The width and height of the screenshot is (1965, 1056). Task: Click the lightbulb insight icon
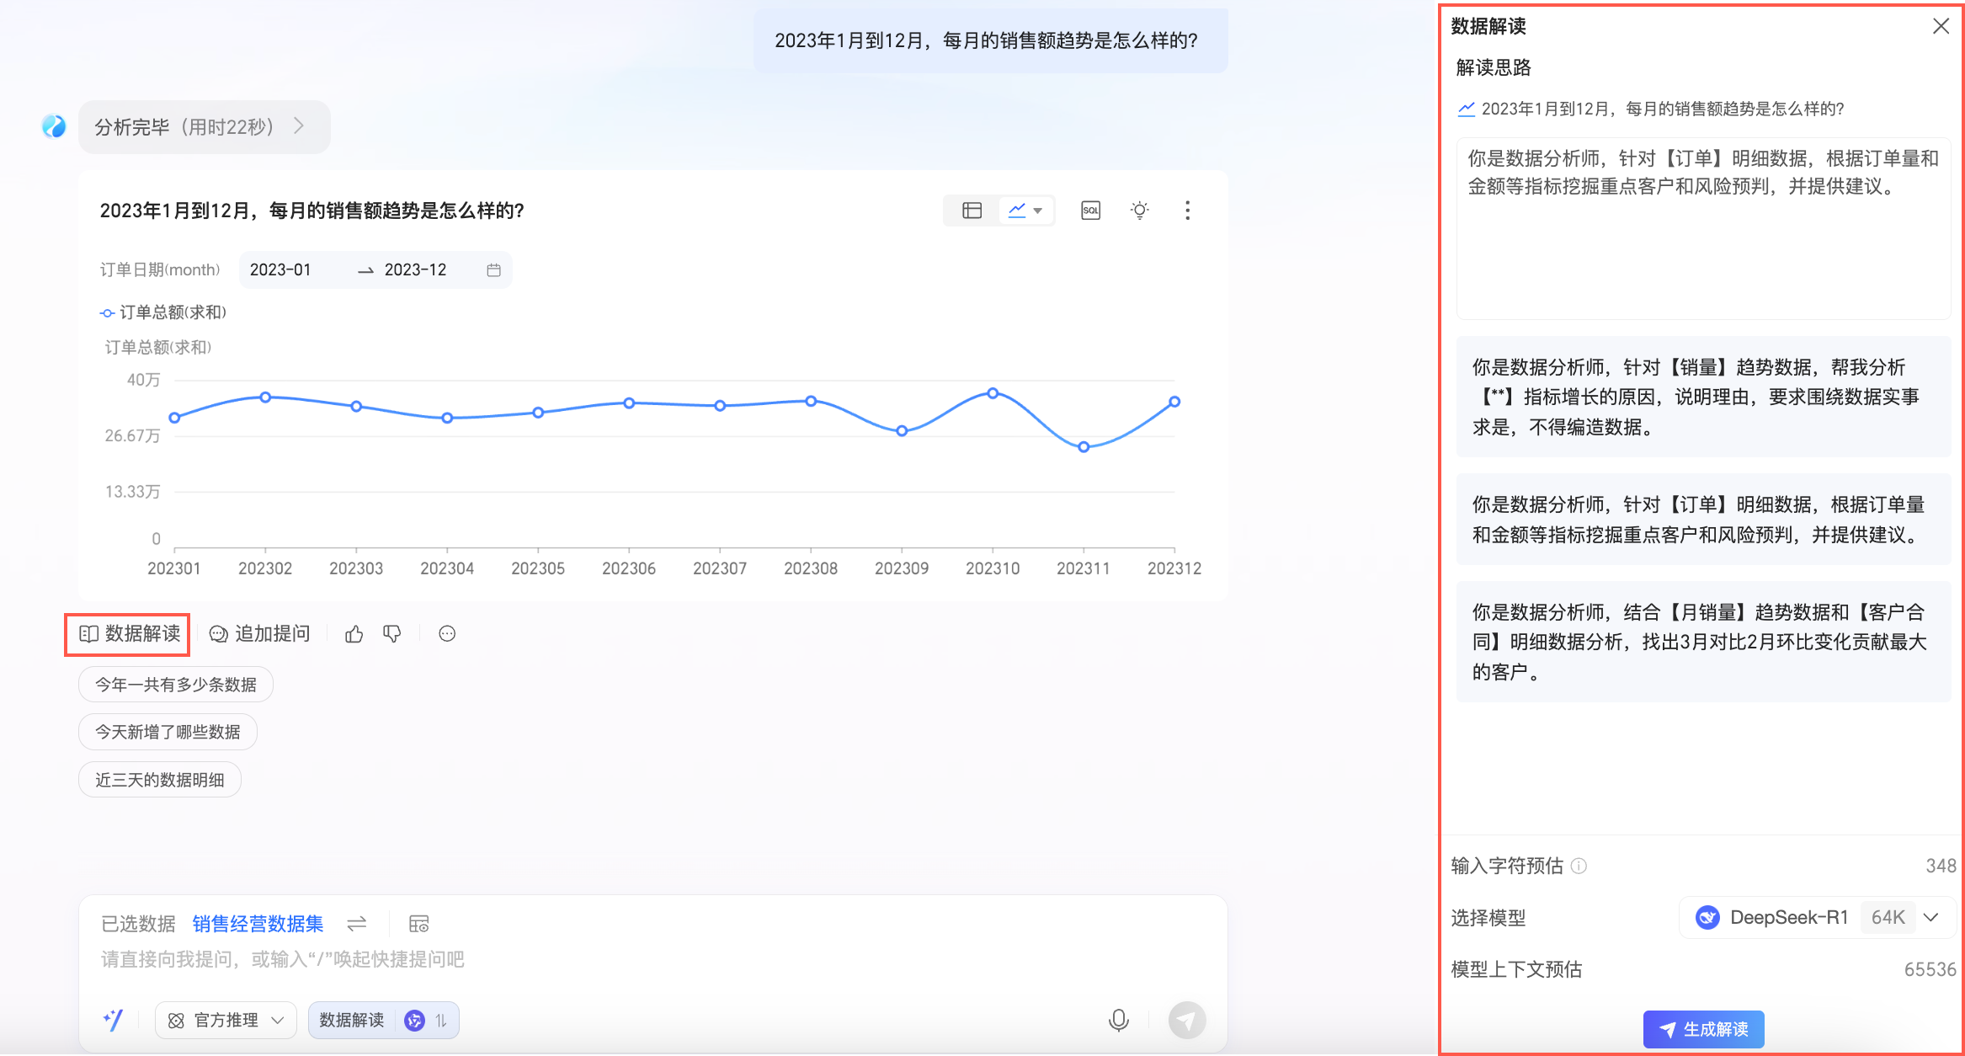(1139, 211)
